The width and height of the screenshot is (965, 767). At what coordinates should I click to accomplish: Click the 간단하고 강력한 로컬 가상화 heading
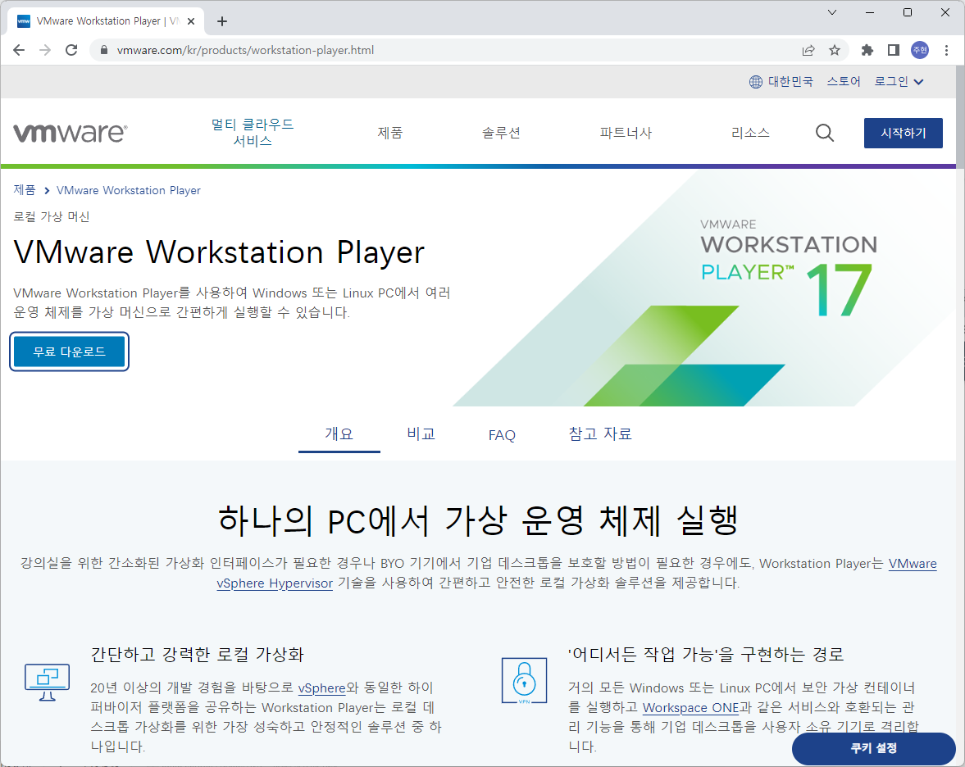[198, 655]
